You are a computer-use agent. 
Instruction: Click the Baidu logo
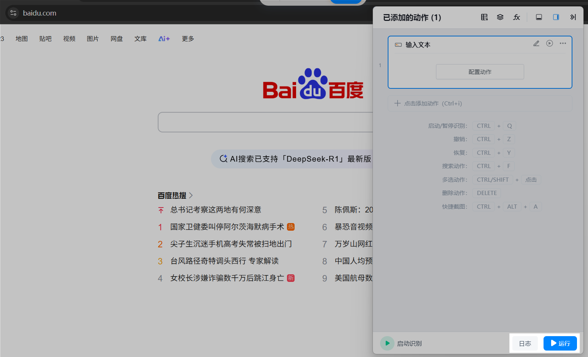pos(313,84)
